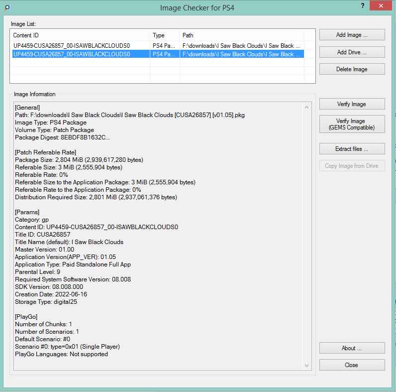
Task: Click the Volume Type: Patch Package line
Action: pyautogui.click(x=55, y=130)
